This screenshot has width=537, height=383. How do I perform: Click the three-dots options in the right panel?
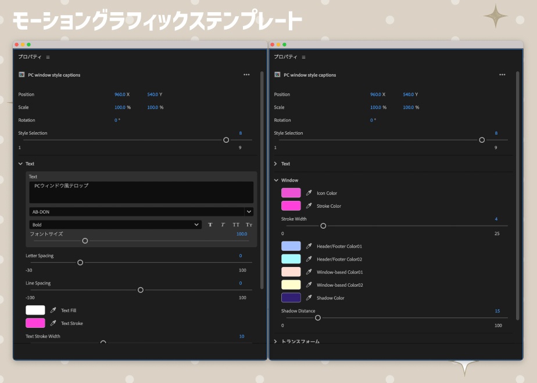[x=502, y=74]
